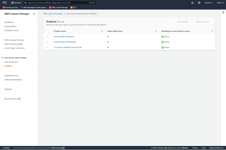The image size is (226, 150).
Task: Click Active status for Visual Studio Enterprise
Action: [165, 37]
